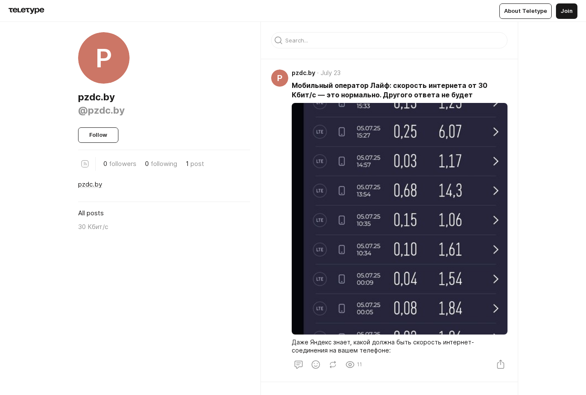
Task: Add an emoji reaction to the post
Action: 316,365
